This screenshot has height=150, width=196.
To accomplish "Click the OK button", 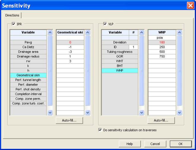I will 181,144.
